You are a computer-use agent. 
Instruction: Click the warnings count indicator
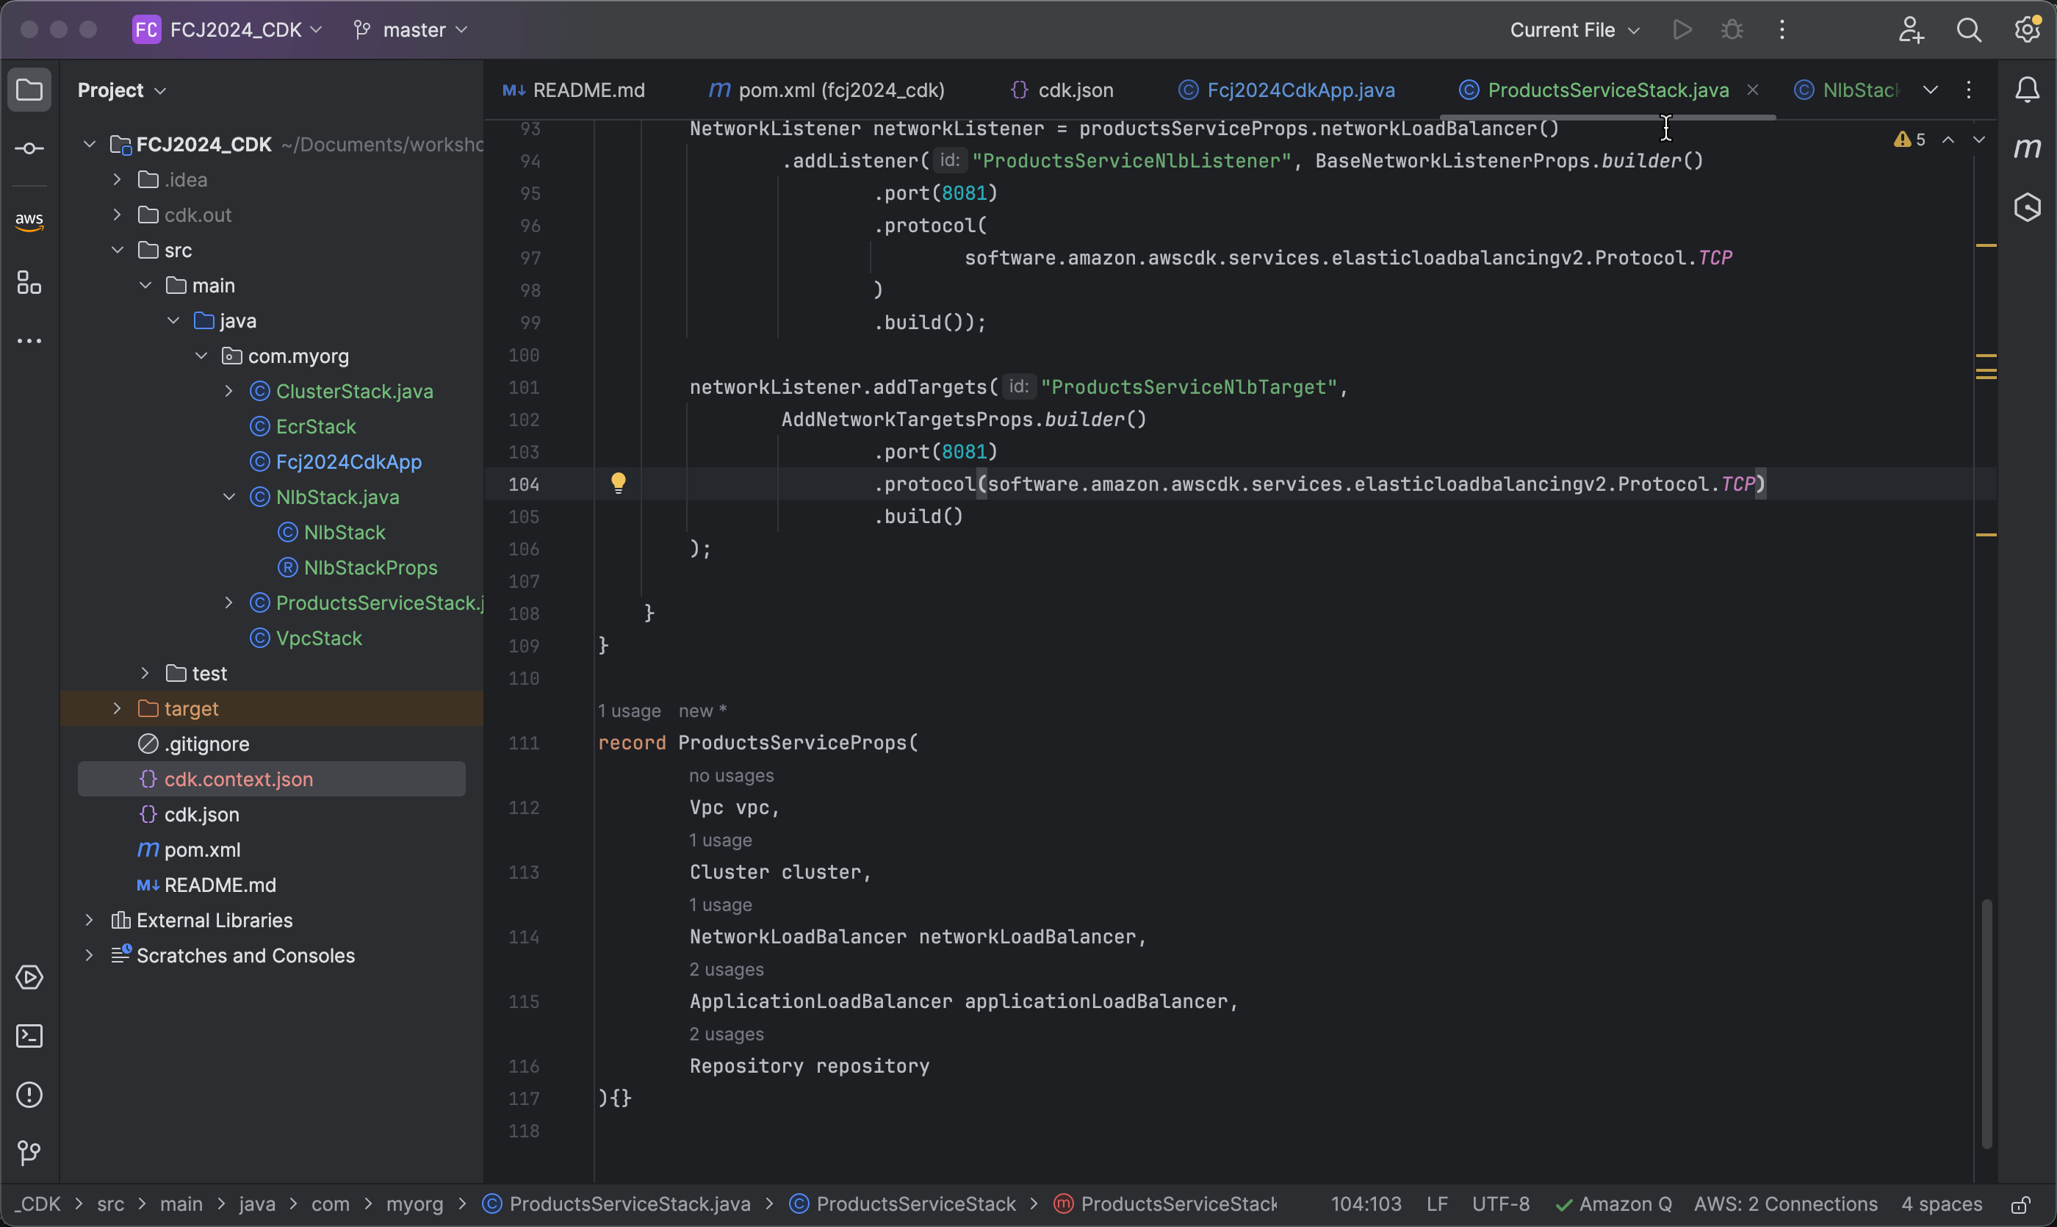pyautogui.click(x=1910, y=140)
